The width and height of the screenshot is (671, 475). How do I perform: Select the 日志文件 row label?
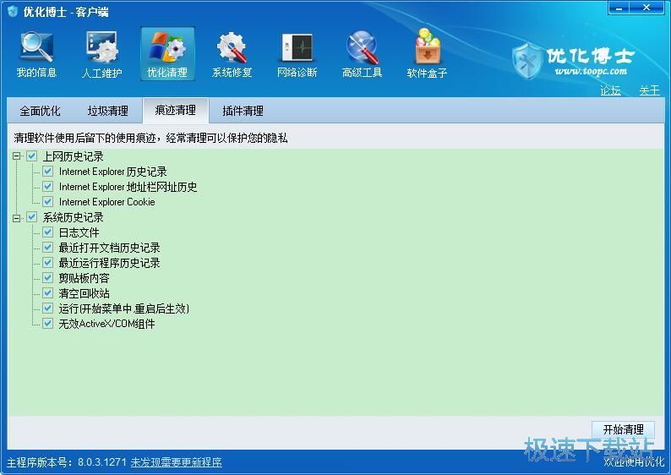click(79, 232)
